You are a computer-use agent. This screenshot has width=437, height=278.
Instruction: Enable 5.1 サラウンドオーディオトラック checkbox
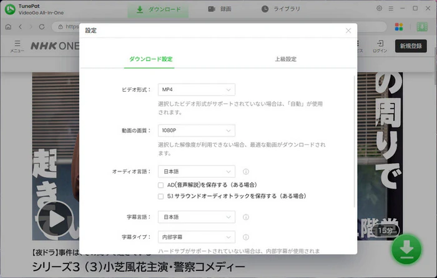(161, 196)
